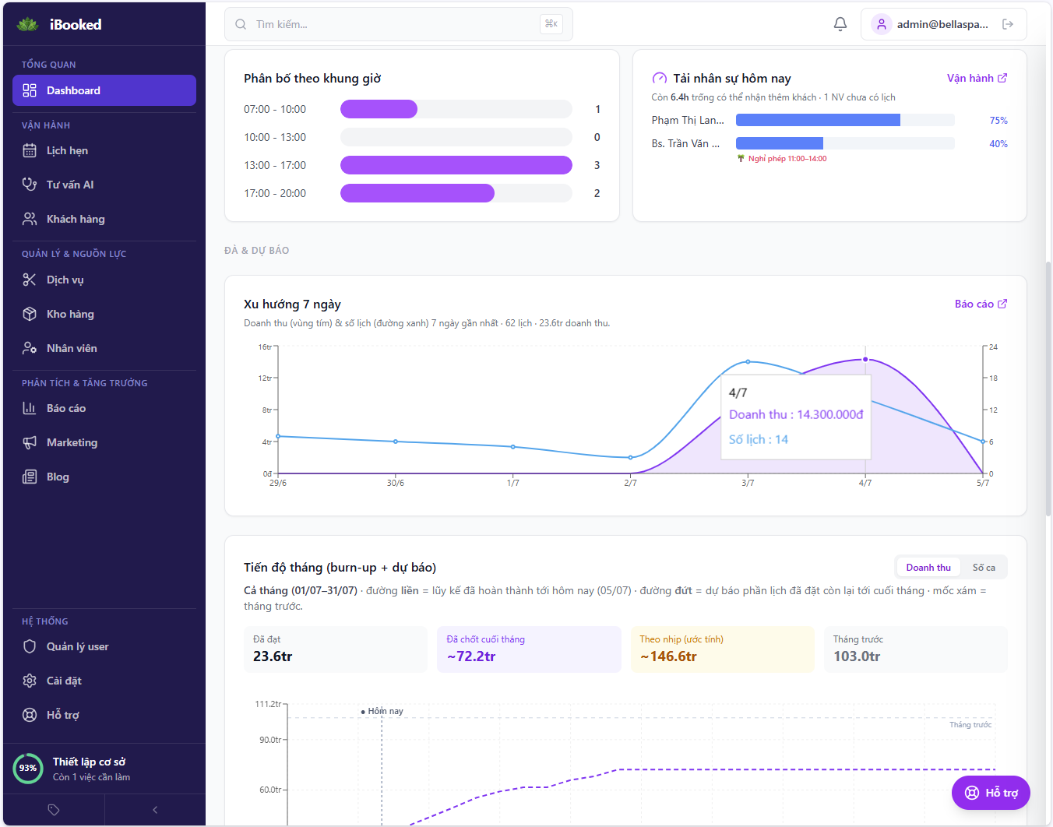Open Kho hàng menu item
The width and height of the screenshot is (1053, 827).
coord(104,314)
